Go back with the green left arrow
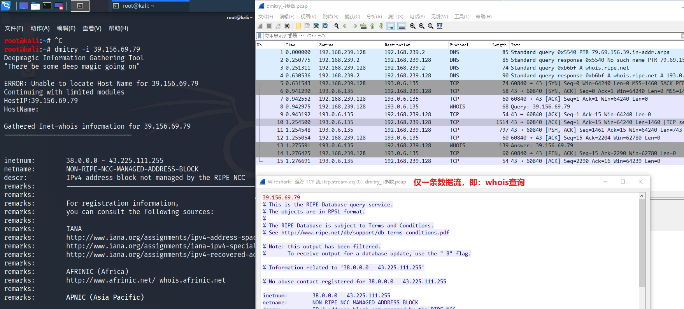Viewport: 684px width, 309px height. tap(346, 26)
